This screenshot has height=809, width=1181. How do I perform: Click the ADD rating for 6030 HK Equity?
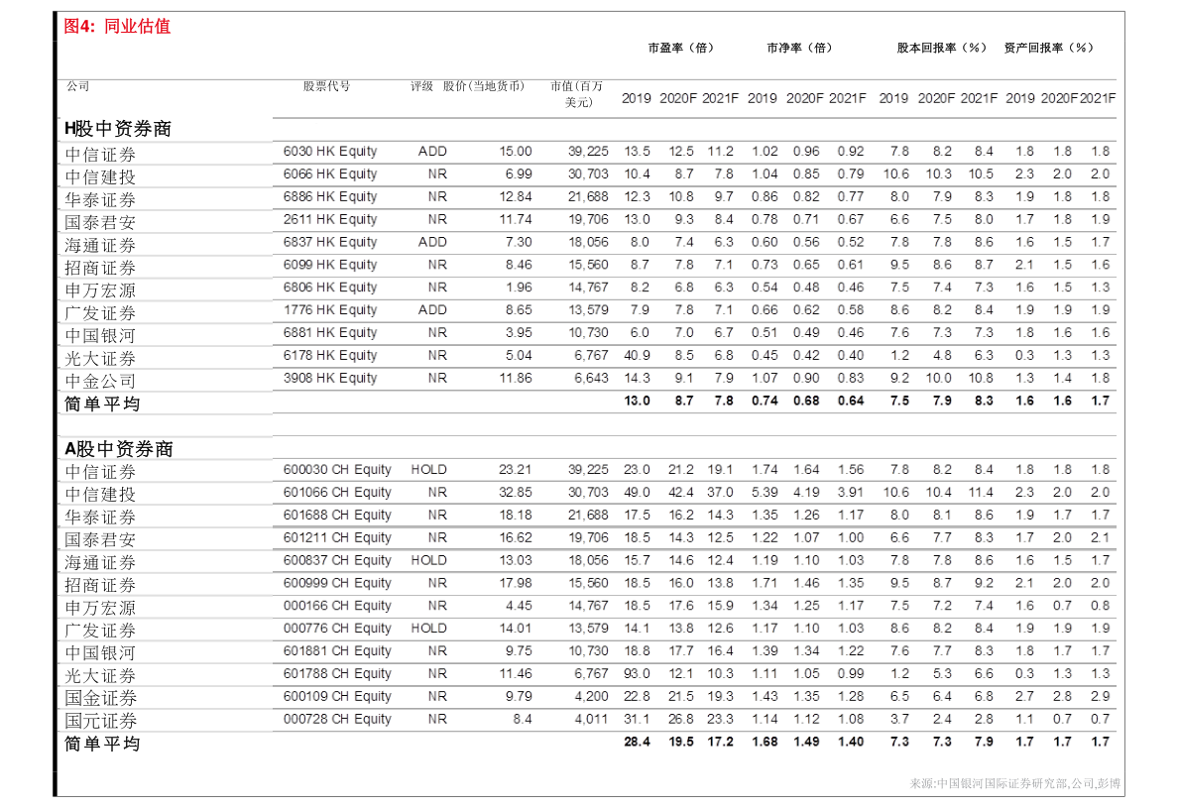click(x=432, y=152)
